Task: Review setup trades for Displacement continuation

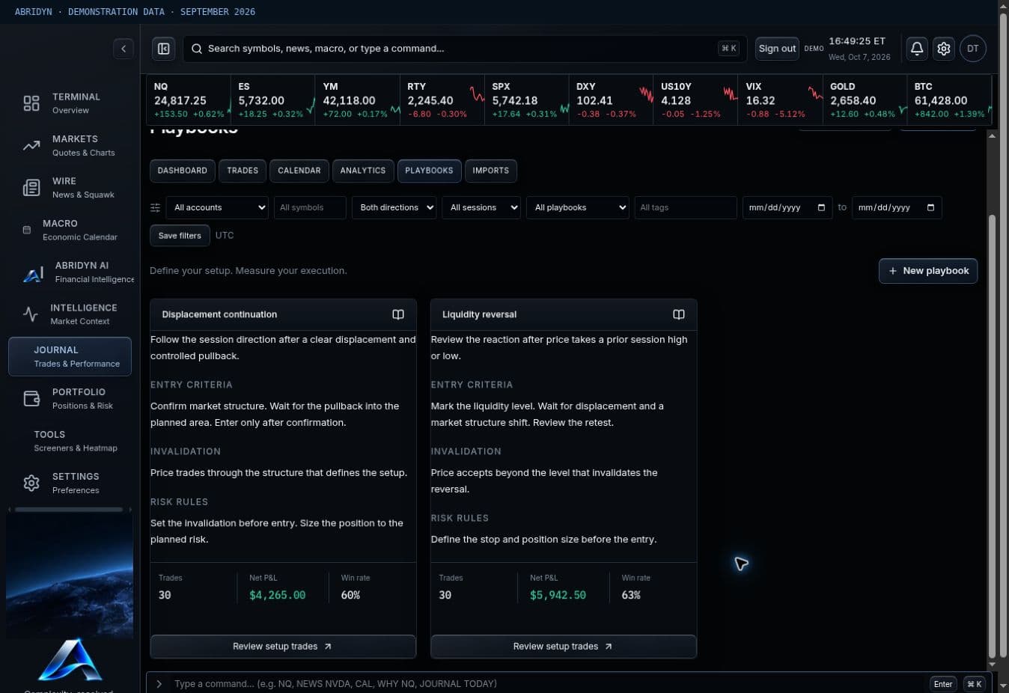Action: click(283, 647)
